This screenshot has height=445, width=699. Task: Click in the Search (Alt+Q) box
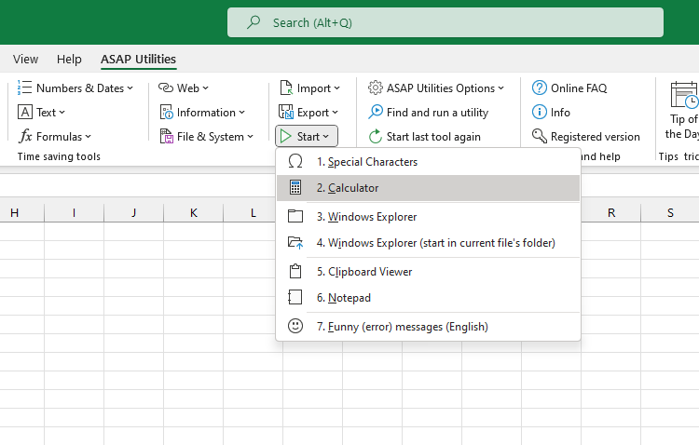[445, 22]
